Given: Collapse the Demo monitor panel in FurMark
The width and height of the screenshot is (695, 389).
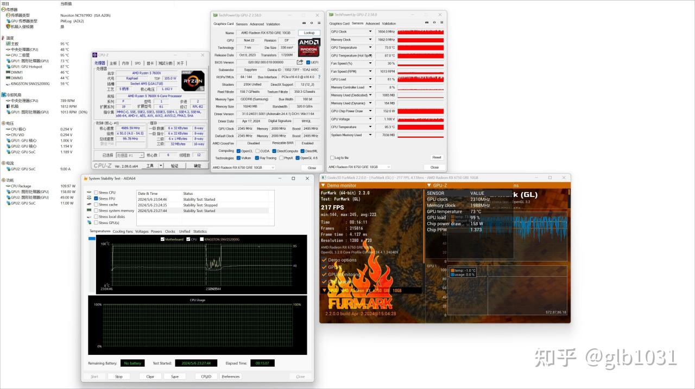Looking at the screenshot, I should click(323, 185).
